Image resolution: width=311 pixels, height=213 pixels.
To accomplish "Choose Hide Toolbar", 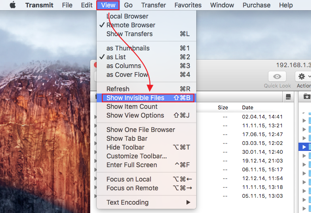I will click(x=146, y=147).
